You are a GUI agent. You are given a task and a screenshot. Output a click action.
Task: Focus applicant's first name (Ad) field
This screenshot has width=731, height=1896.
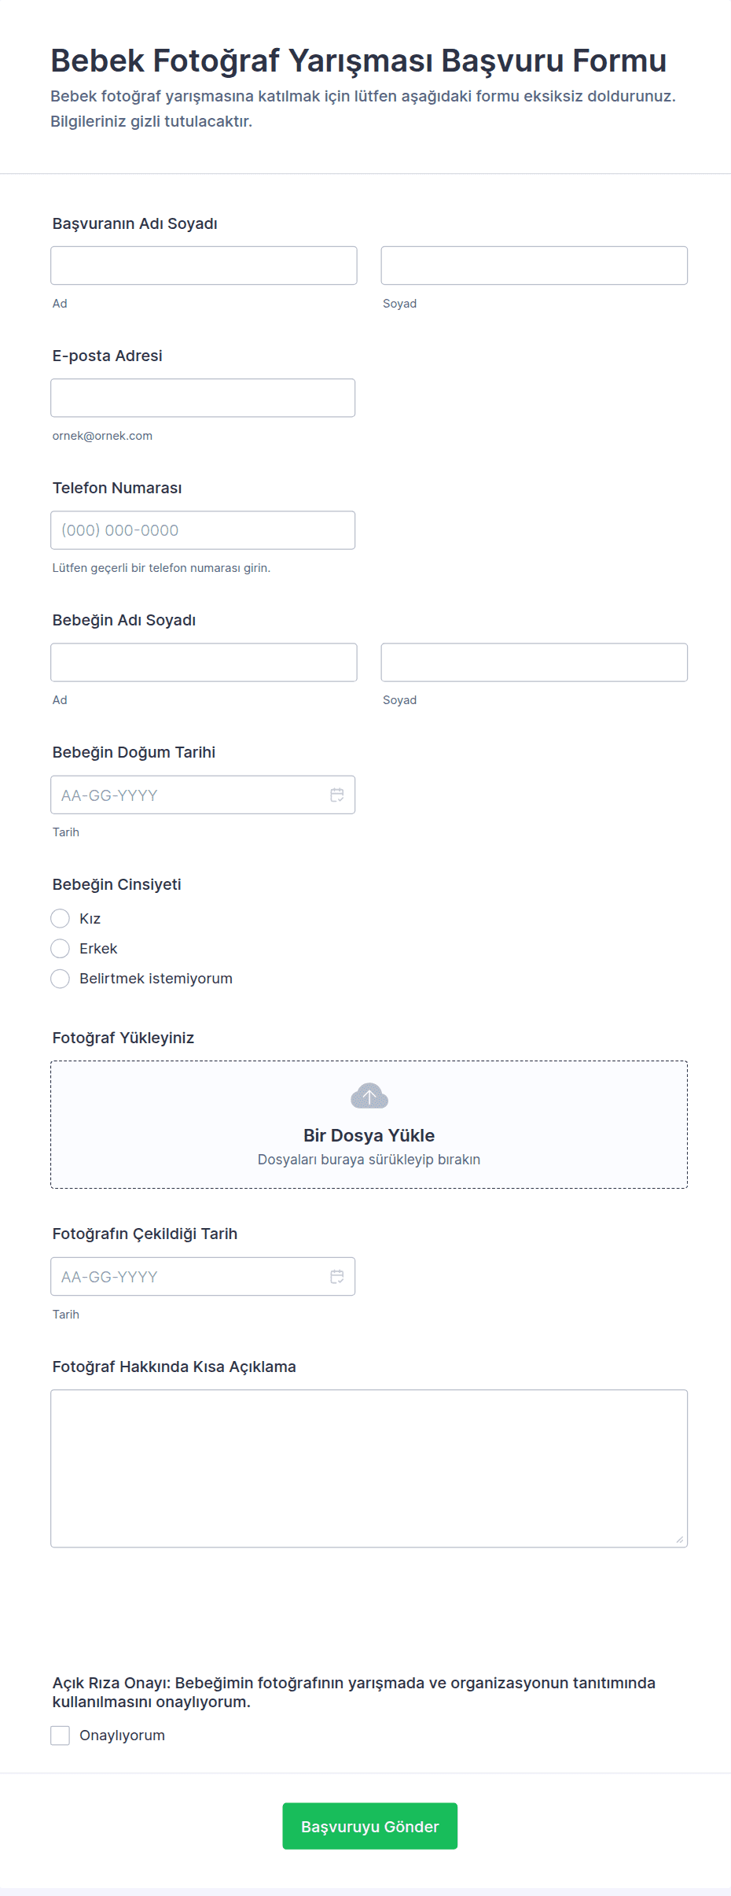204,266
